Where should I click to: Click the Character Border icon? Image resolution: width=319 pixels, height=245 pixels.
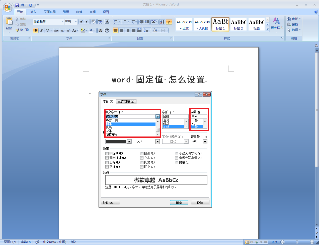click(107, 22)
